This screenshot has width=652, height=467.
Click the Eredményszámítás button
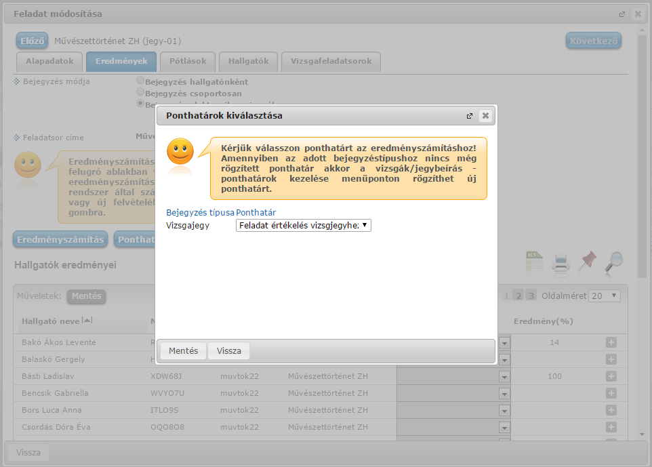(60, 239)
